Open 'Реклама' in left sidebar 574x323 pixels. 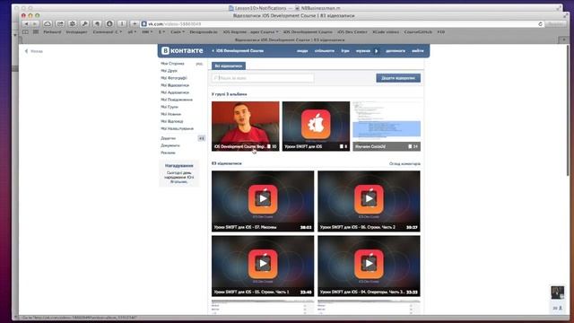point(168,153)
